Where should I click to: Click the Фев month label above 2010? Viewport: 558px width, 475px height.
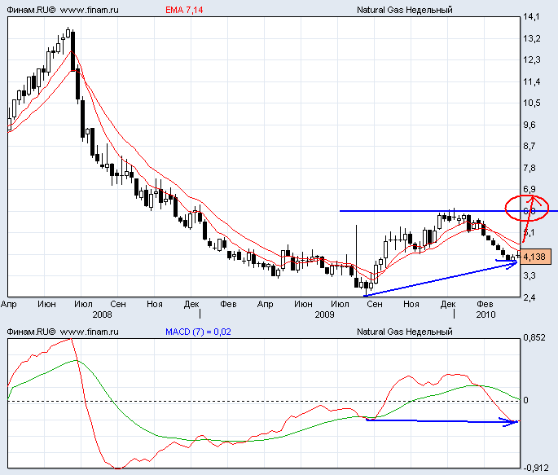pyautogui.click(x=485, y=304)
